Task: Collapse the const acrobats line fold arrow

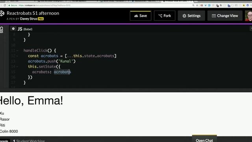Action: (17, 56)
